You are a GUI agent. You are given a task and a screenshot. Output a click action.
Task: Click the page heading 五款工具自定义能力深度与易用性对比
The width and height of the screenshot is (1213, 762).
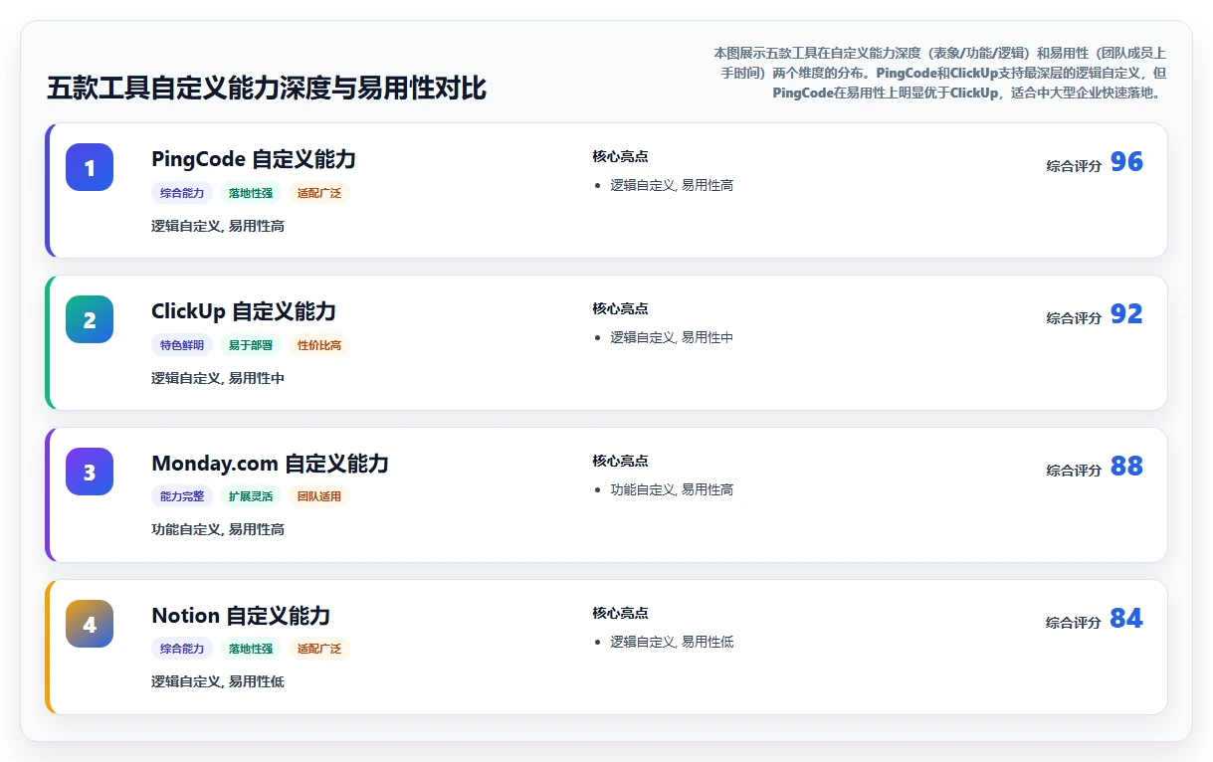click(x=267, y=89)
